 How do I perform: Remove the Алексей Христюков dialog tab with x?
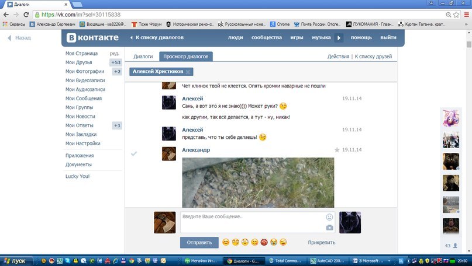click(x=188, y=72)
